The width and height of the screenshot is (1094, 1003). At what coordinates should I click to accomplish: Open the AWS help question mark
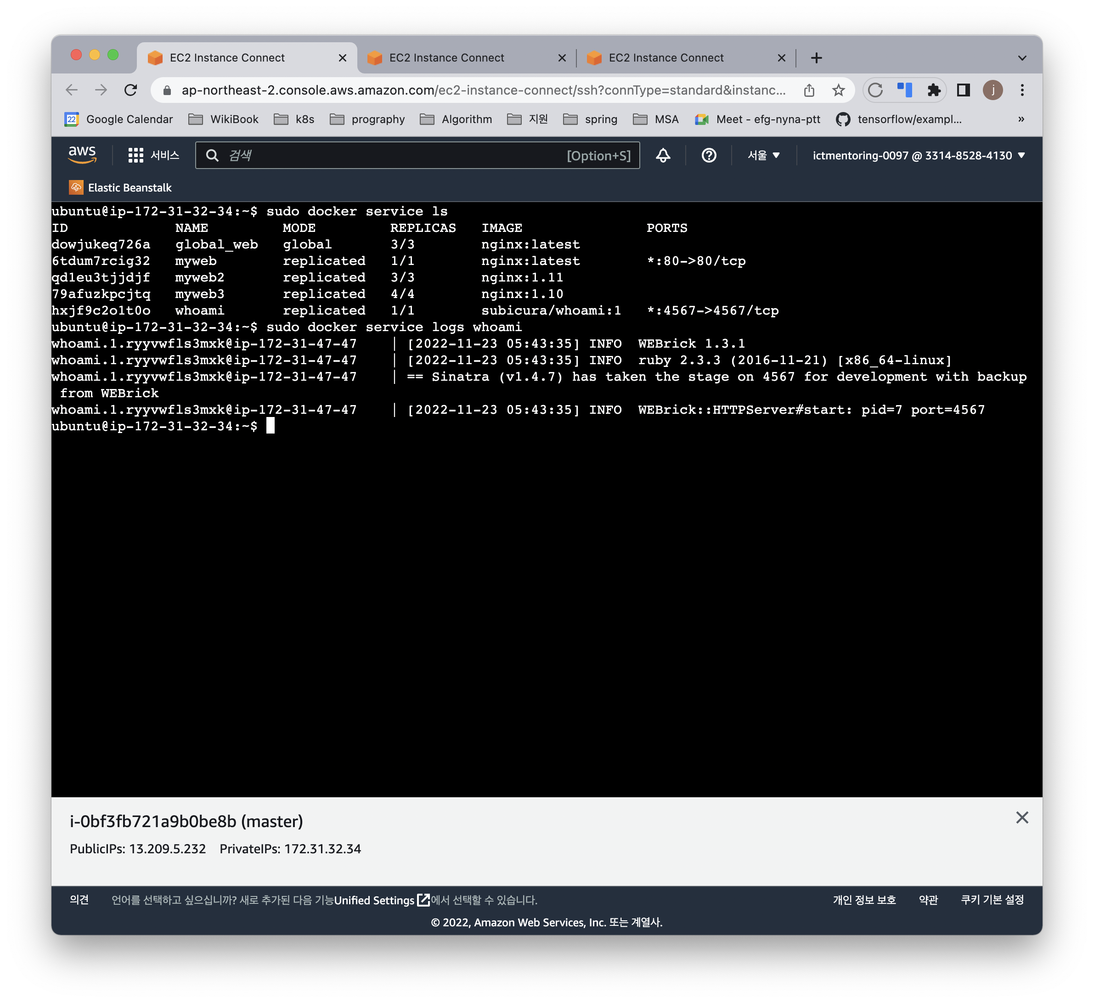point(708,156)
